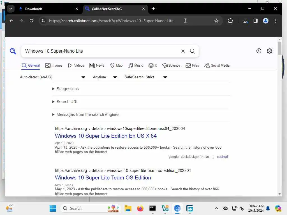
Task: Switch to Music category
Action: [136, 66]
